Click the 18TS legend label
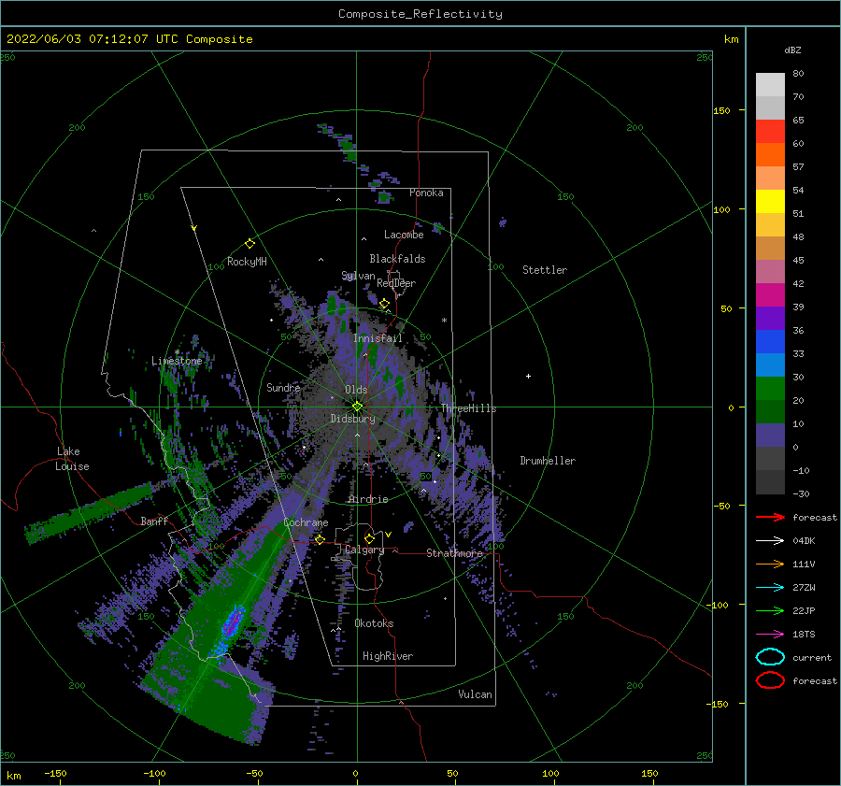Image resolution: width=841 pixels, height=786 pixels. [804, 635]
